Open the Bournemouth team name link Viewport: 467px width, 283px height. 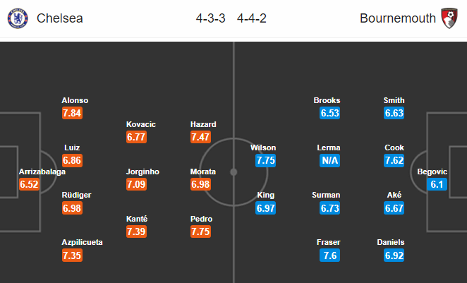(397, 18)
